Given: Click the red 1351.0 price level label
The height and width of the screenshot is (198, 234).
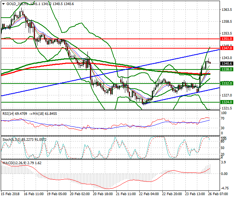Looking at the screenshot, I should pos(227,39).
